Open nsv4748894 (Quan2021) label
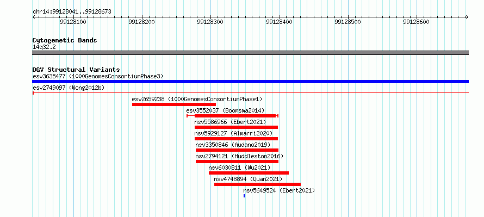Image resolution: width=484 pixels, height=217 pixels. pos(248,179)
